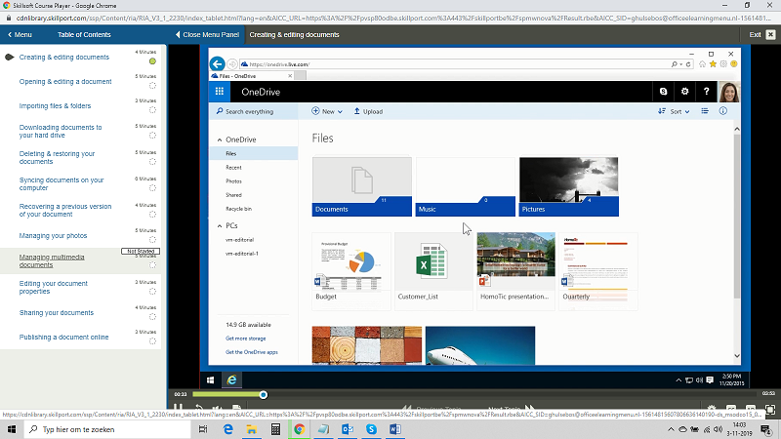Click the Upload button in OneDrive
The width and height of the screenshot is (781, 439).
pyautogui.click(x=368, y=111)
